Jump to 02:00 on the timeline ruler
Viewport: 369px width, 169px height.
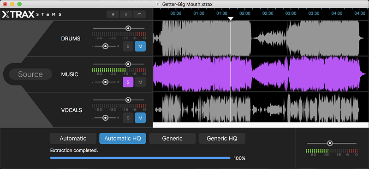click(x=245, y=14)
